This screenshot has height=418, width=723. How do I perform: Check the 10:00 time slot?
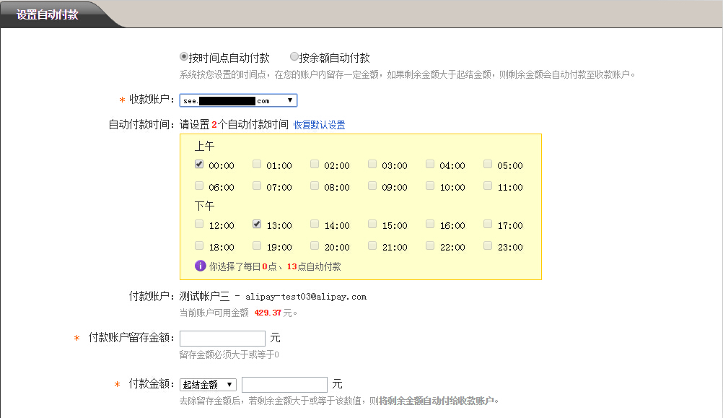[x=430, y=186]
